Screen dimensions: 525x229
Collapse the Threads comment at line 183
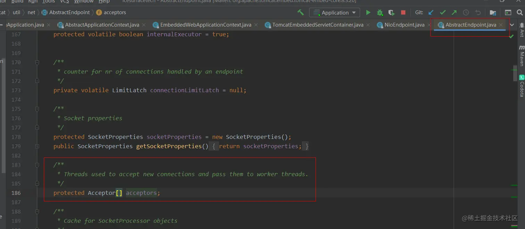pos(37,165)
